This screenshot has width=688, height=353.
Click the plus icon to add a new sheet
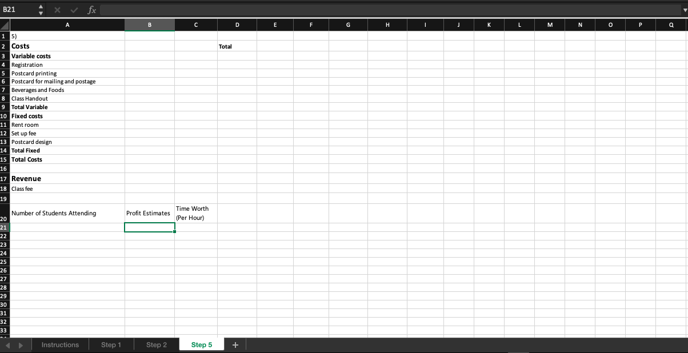tap(235, 344)
